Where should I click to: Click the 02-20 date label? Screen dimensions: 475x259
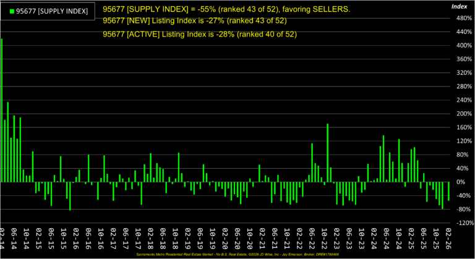coord(225,239)
